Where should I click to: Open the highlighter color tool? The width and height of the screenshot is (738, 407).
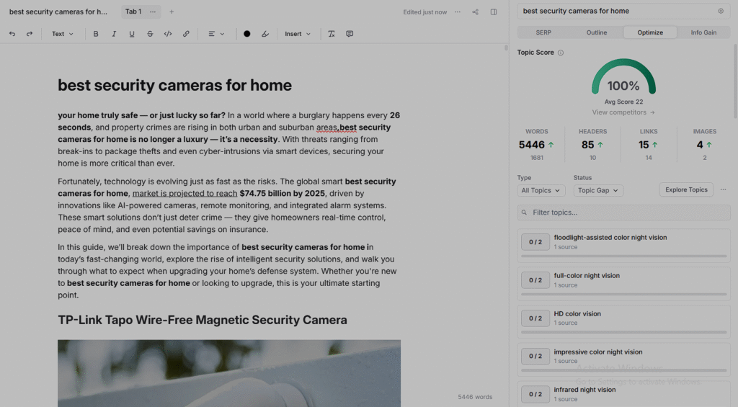coord(265,34)
